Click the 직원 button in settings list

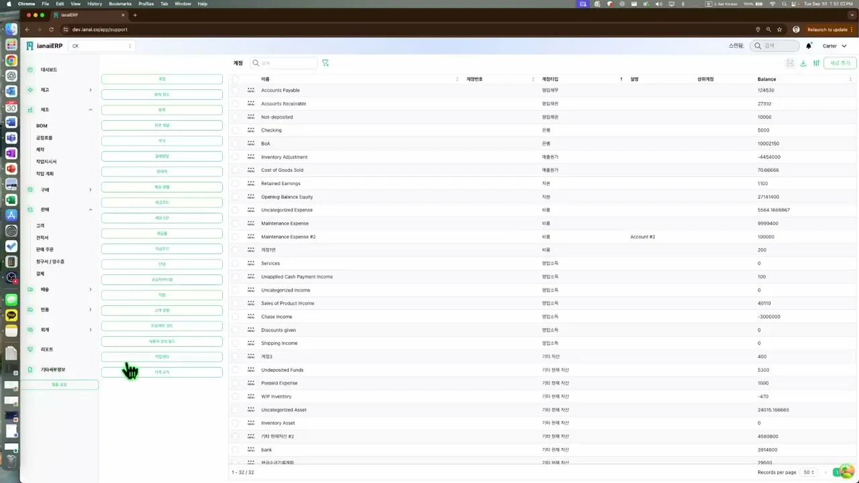click(162, 295)
